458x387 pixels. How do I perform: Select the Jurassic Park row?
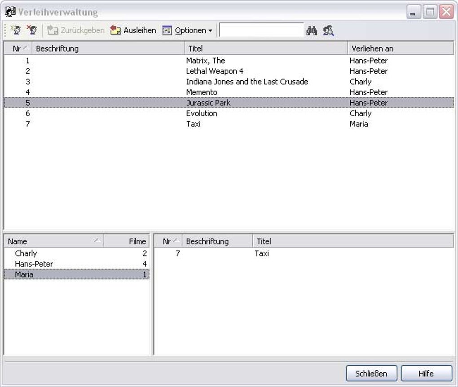pyautogui.click(x=229, y=103)
